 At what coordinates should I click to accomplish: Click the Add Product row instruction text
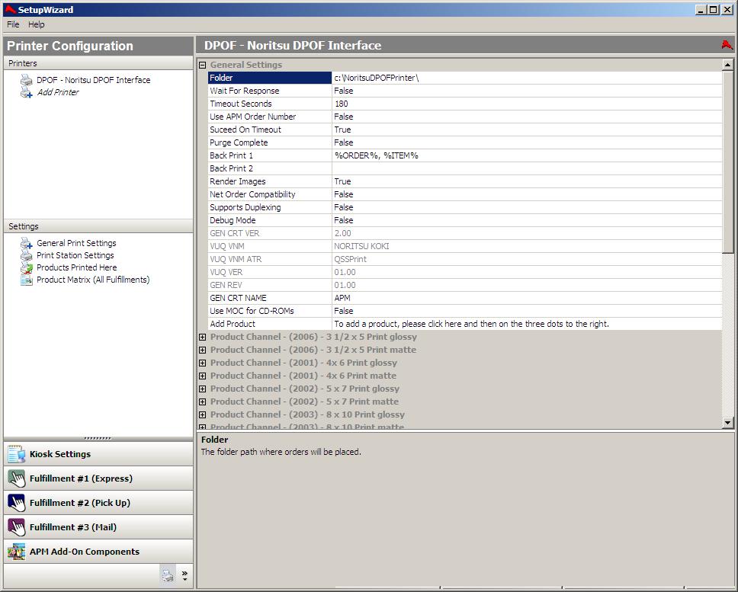pos(471,324)
